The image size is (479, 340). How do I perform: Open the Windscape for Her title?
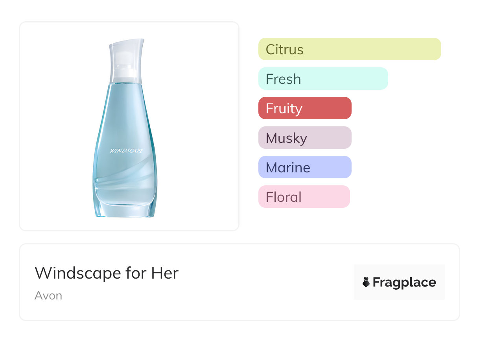(107, 273)
